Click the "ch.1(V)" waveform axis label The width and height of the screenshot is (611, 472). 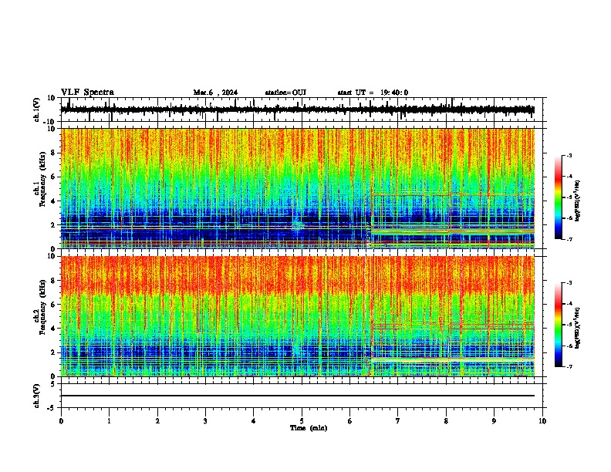[x=37, y=110]
